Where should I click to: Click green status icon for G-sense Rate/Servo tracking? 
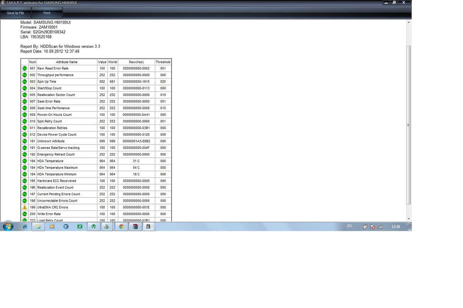point(24,148)
